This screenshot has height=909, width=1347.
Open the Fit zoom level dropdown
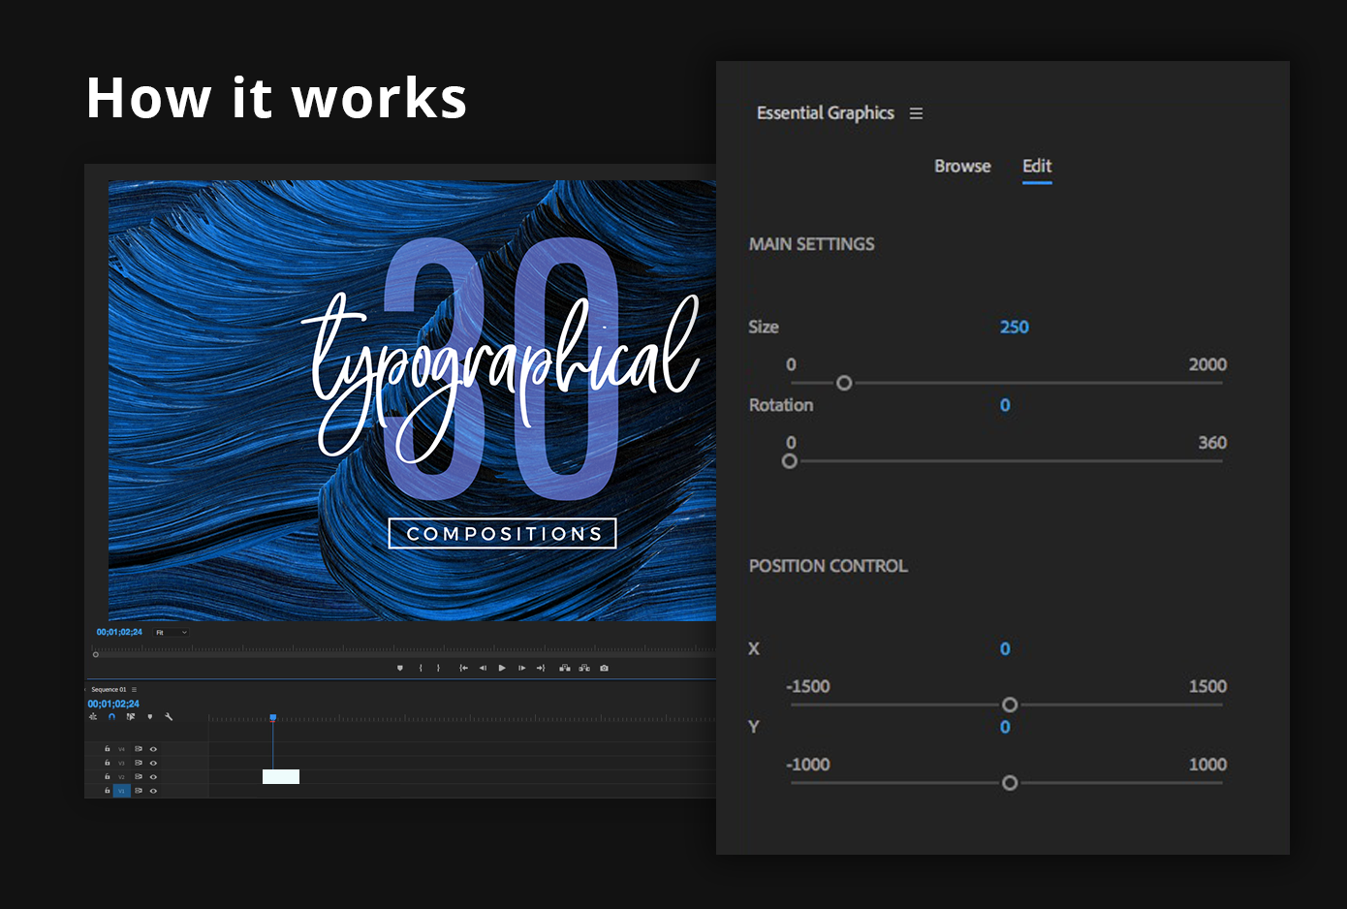click(x=172, y=633)
